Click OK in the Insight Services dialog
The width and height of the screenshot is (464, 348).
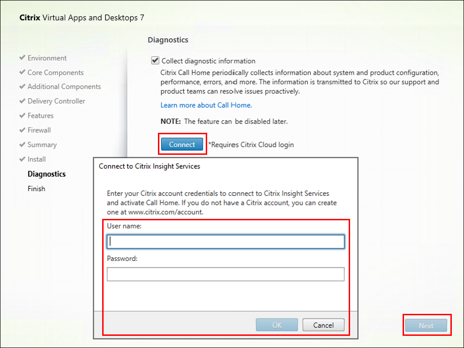click(x=277, y=325)
